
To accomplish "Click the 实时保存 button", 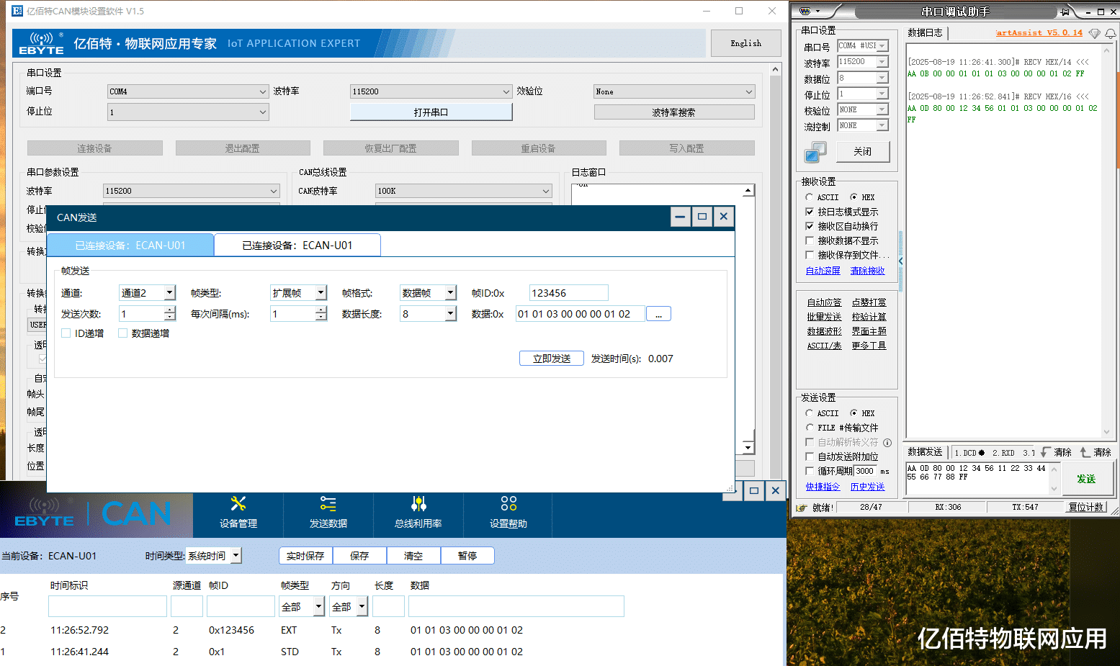I will (x=305, y=556).
